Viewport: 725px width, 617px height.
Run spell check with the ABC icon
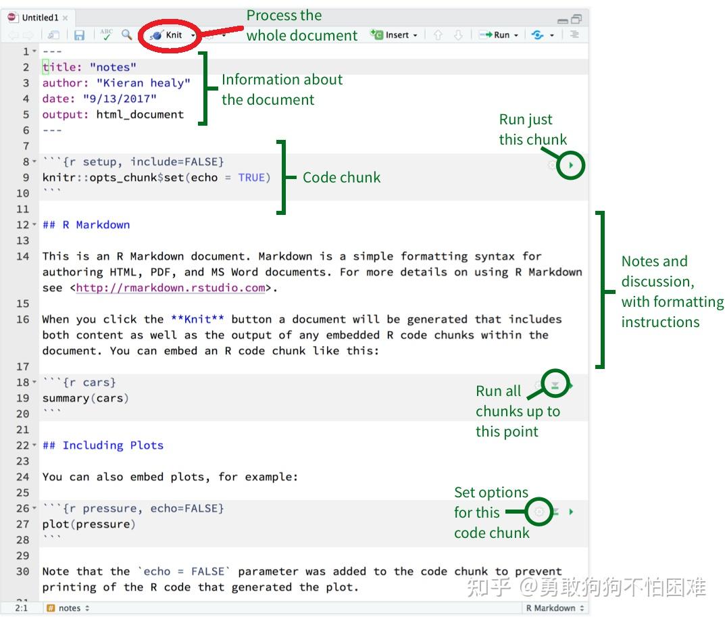coord(106,35)
